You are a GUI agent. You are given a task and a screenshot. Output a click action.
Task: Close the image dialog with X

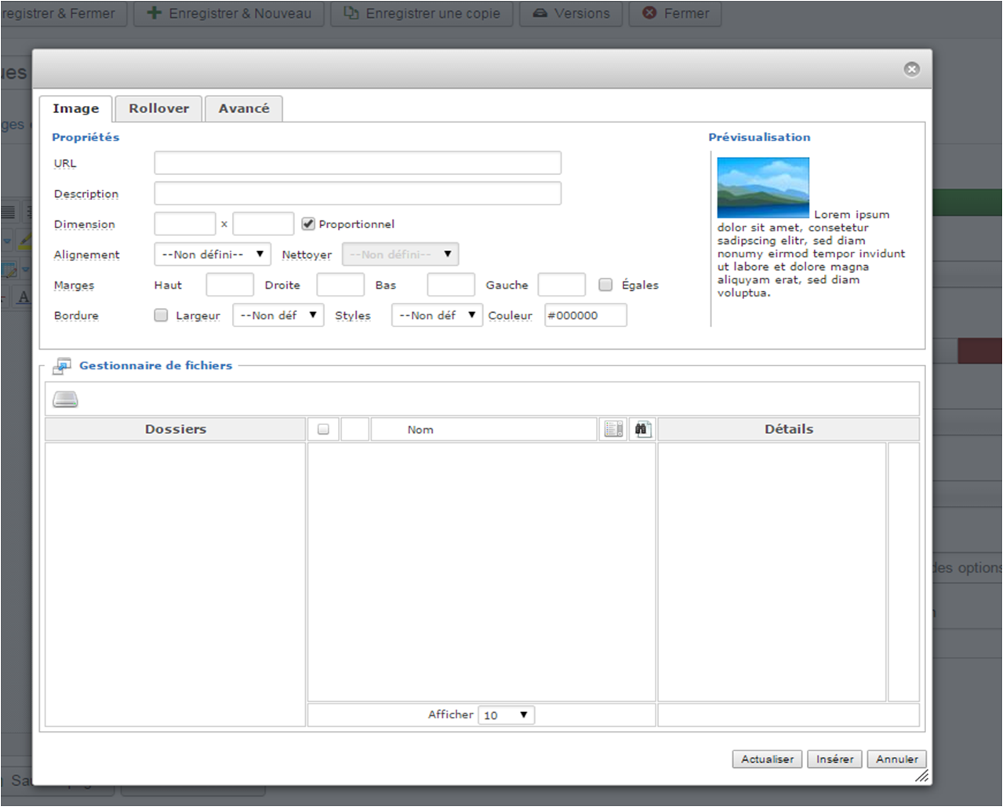click(911, 69)
